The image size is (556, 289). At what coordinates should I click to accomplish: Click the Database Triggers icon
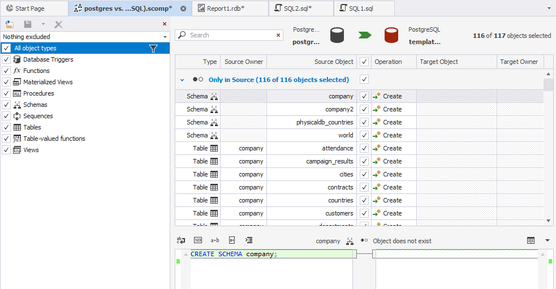(17, 59)
